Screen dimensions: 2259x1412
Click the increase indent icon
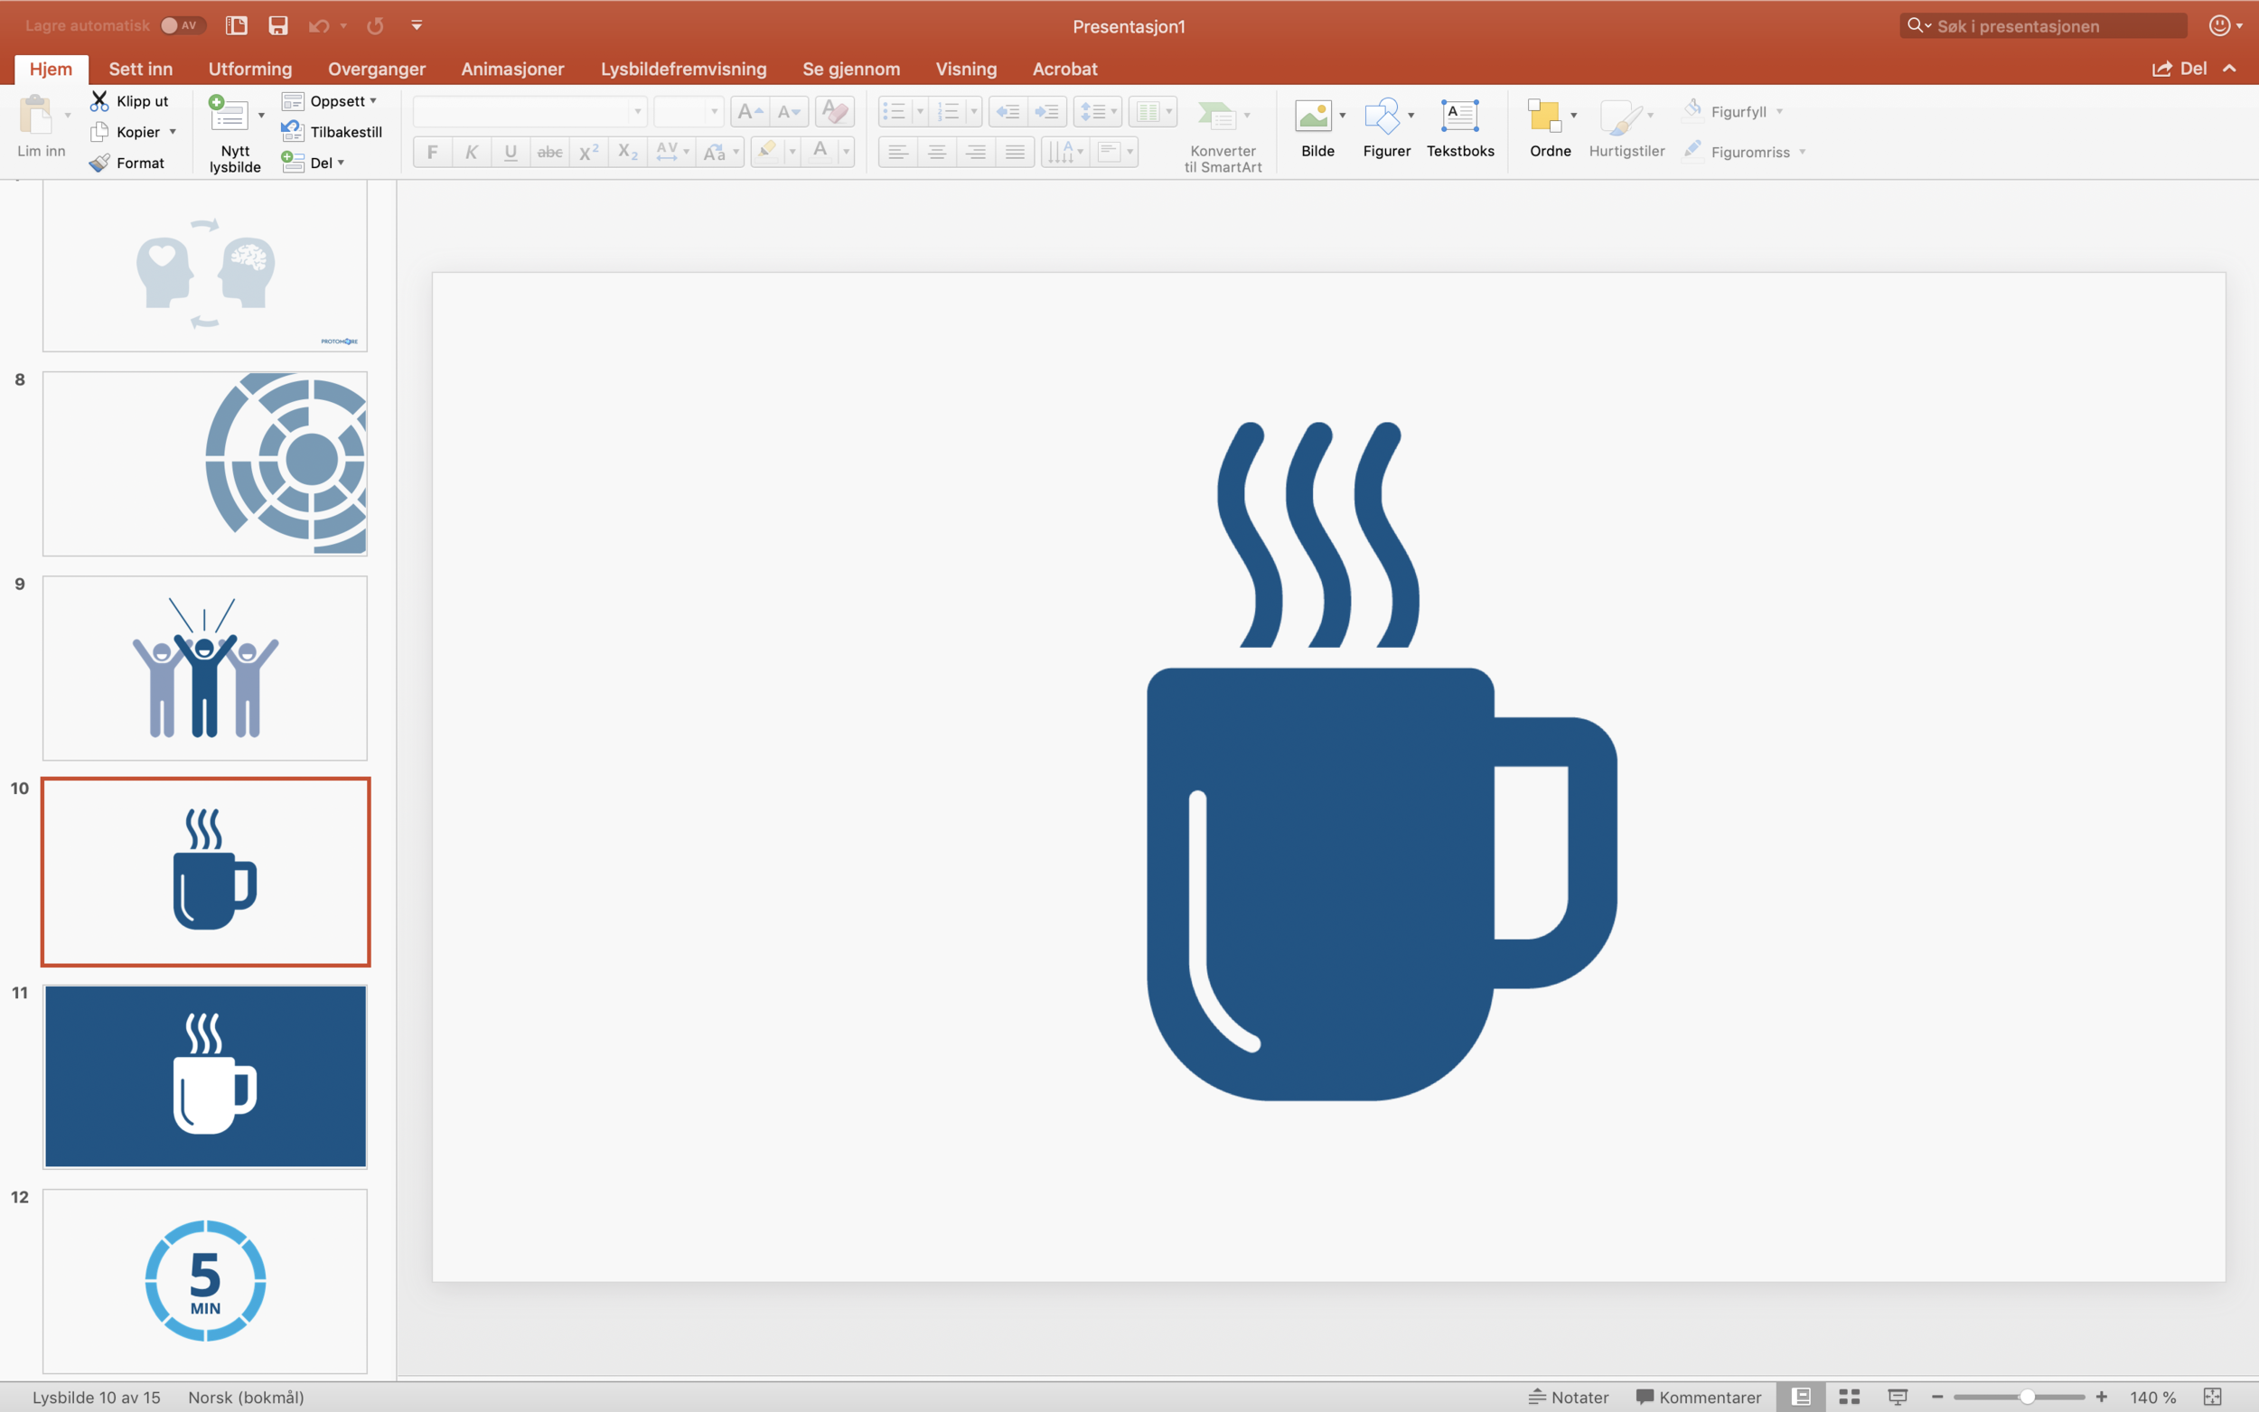[x=1048, y=112]
